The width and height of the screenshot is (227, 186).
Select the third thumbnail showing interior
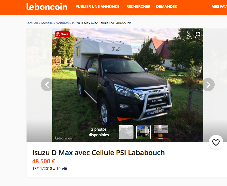click(161, 132)
